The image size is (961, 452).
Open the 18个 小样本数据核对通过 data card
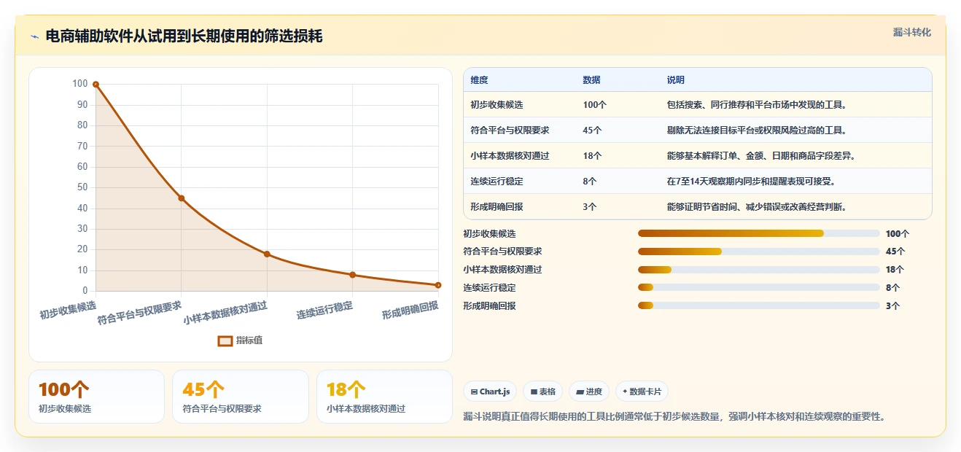tap(384, 397)
